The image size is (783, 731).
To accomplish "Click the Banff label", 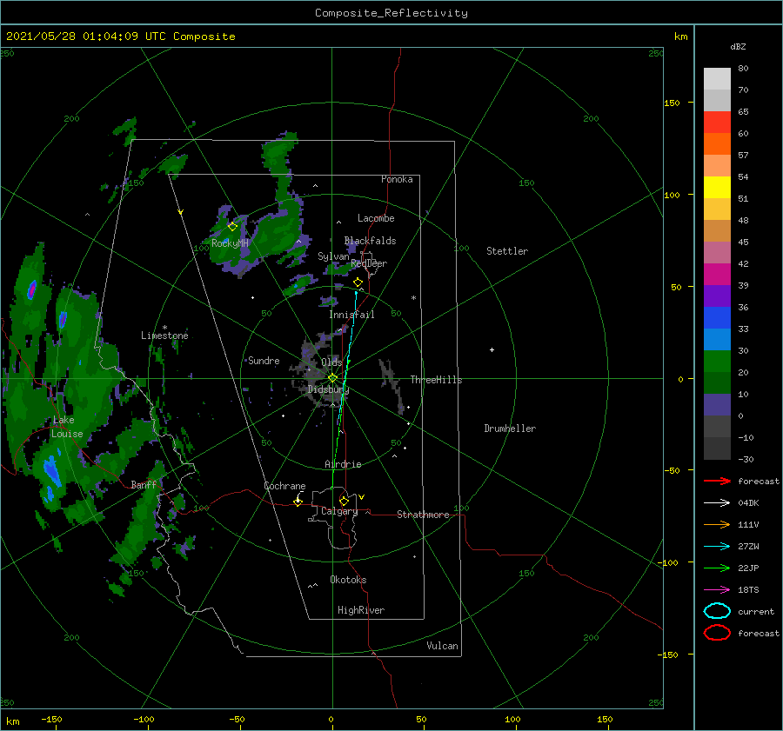I will coord(144,484).
